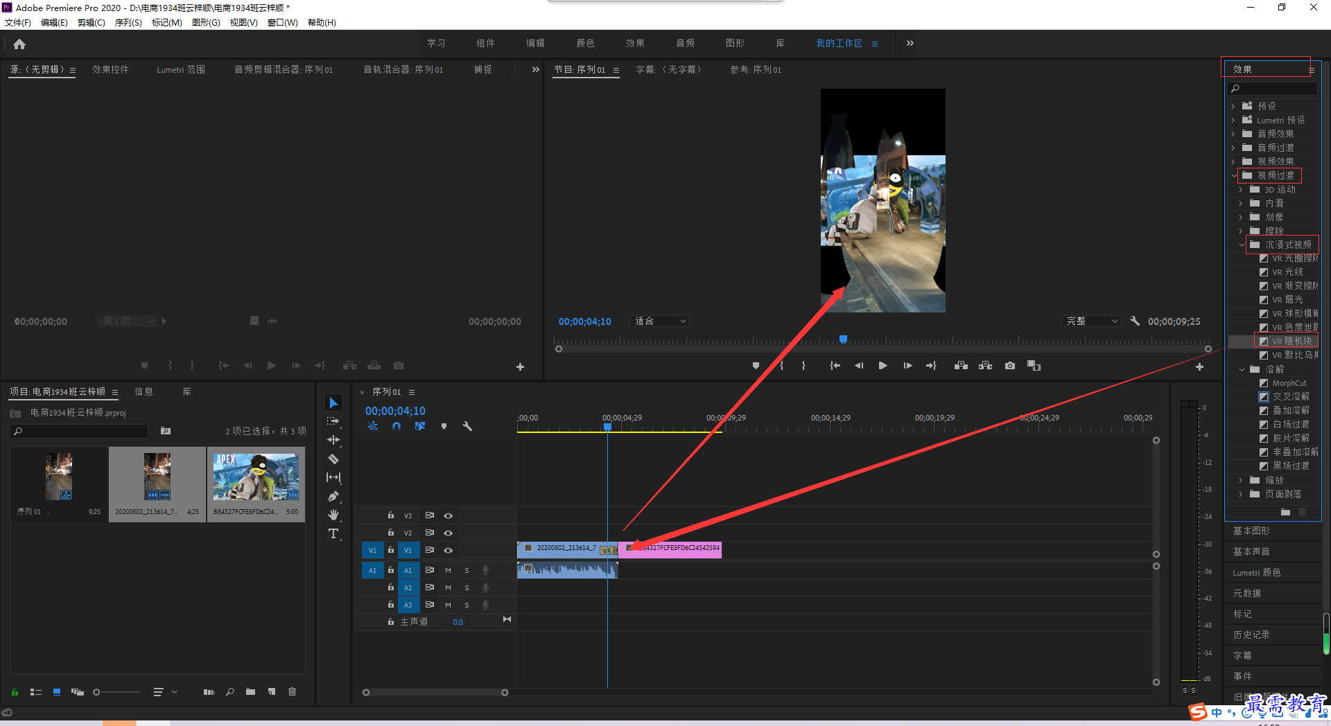Toggle V3 track output eye
This screenshot has width=1331, height=726.
pos(449,515)
